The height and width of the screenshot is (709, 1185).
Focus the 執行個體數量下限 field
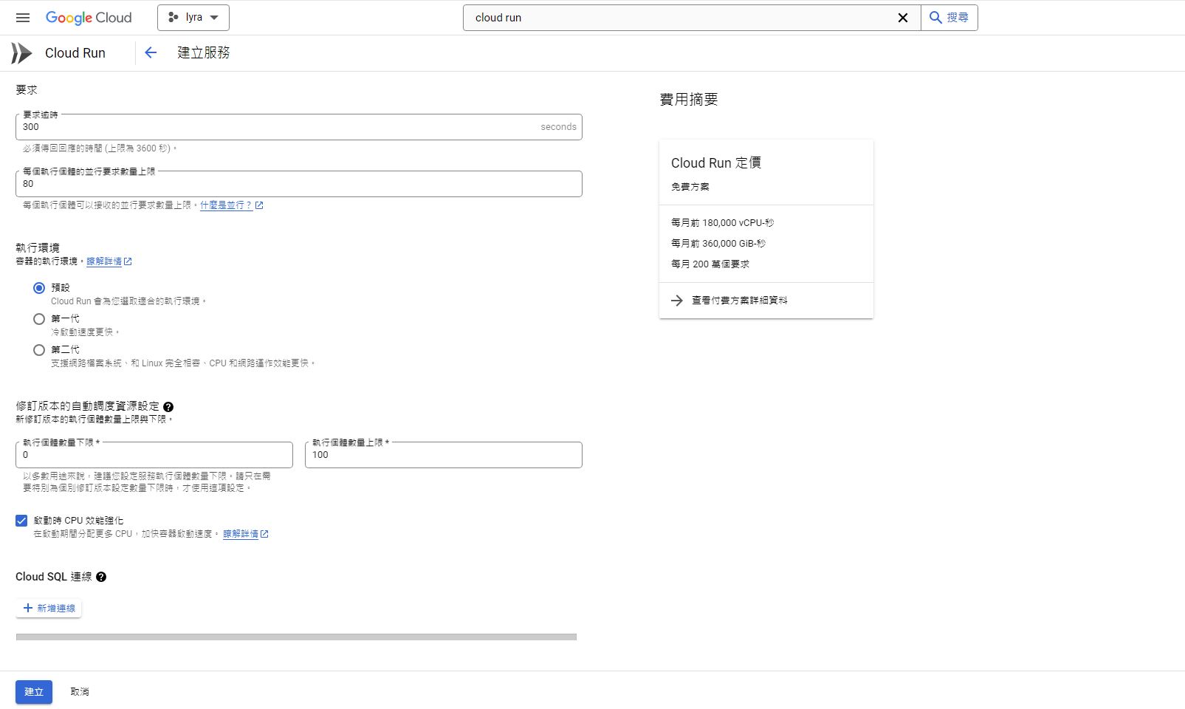tap(154, 455)
